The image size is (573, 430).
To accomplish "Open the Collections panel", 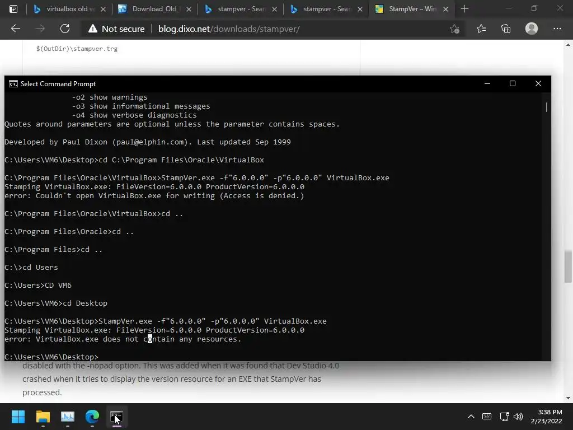I will click(x=506, y=29).
